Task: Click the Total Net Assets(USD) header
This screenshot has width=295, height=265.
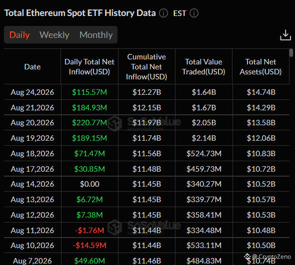Action: tap(261, 67)
